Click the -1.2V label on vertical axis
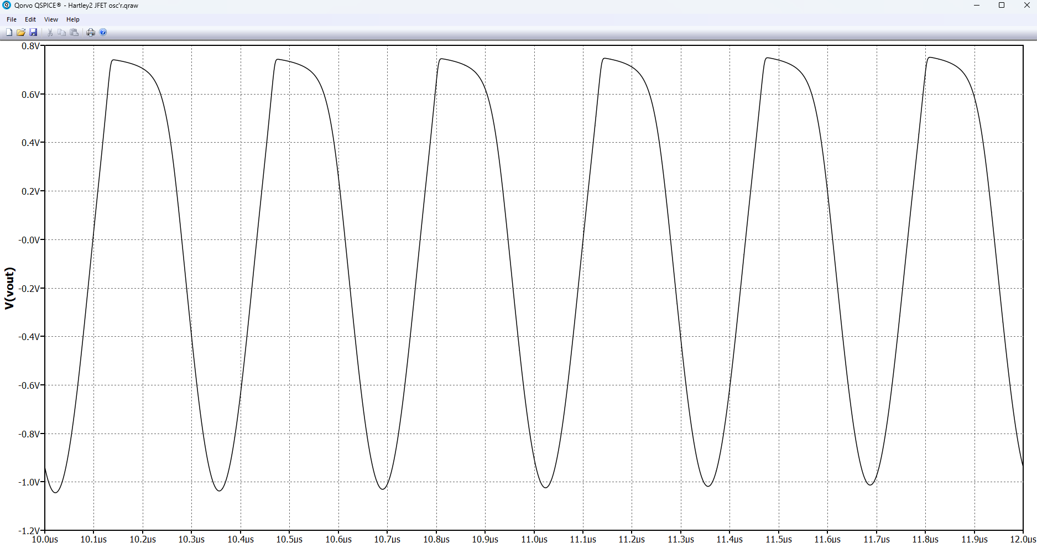This screenshot has width=1037, height=543. (29, 531)
